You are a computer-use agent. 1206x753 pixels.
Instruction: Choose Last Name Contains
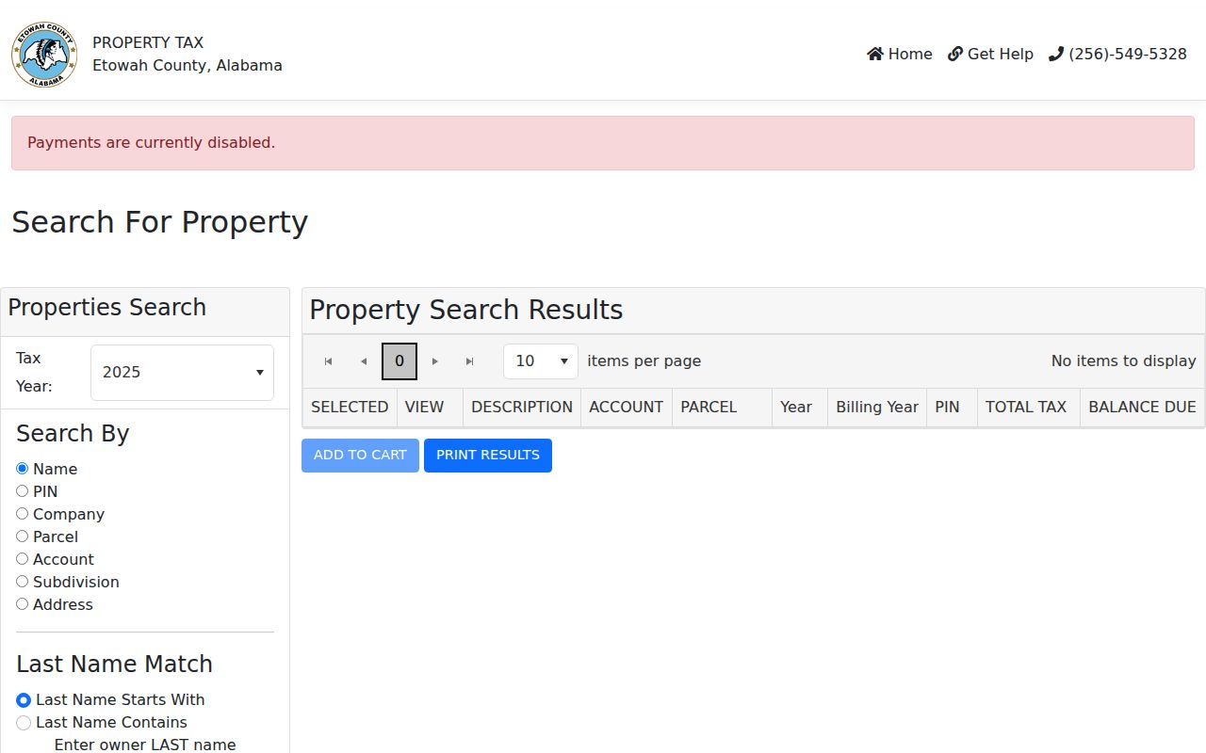pos(24,723)
